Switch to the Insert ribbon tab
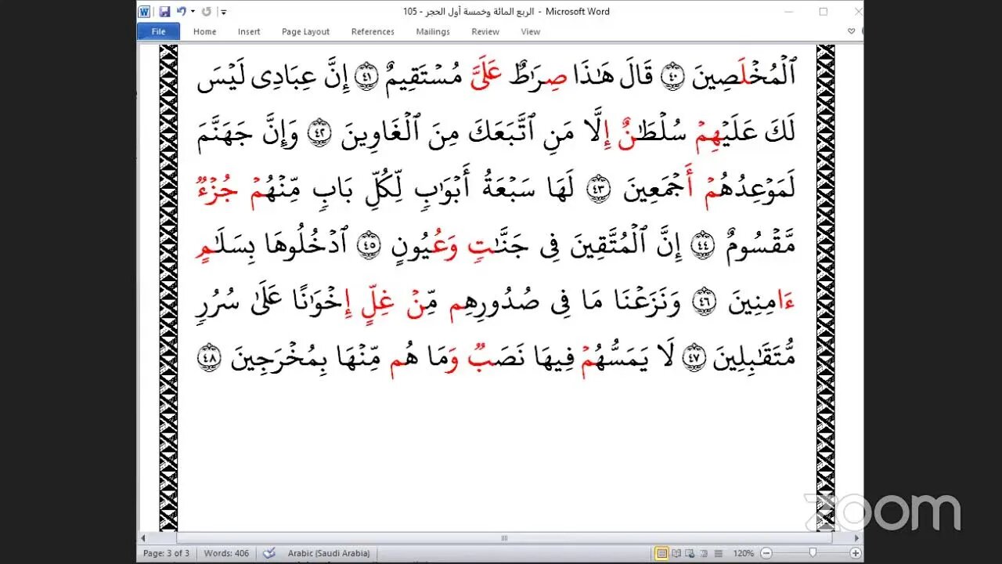Screen dimensions: 1002x564 [x=249, y=31]
